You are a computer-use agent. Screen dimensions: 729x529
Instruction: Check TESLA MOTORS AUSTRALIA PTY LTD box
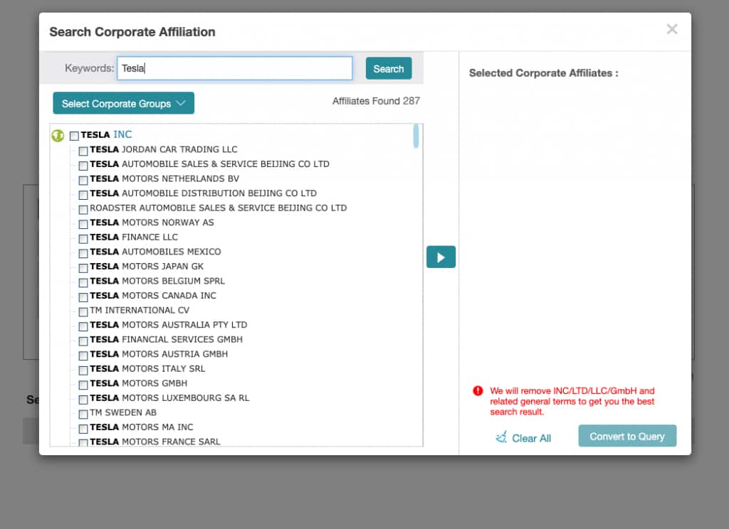83,326
